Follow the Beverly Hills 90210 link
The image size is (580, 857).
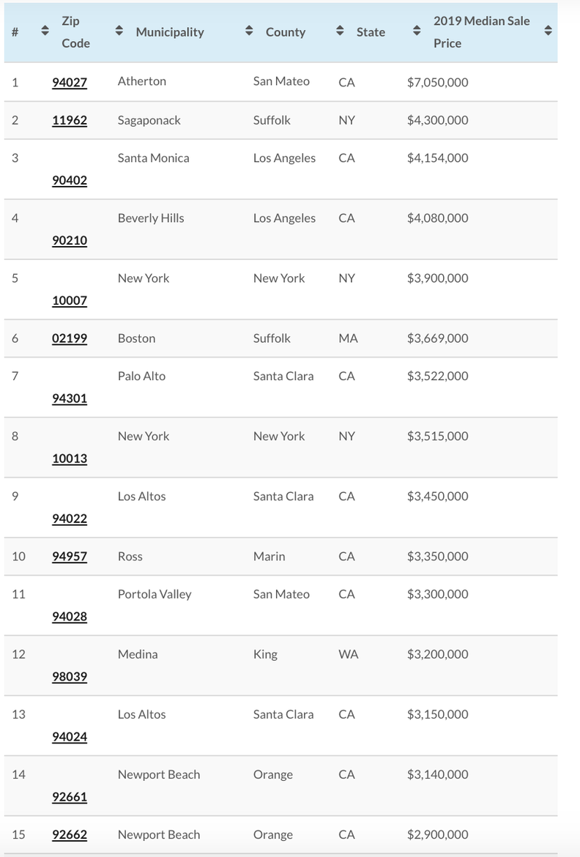(70, 240)
